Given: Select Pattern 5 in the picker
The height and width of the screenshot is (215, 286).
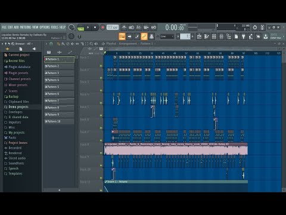Looking at the screenshot, I should (x=59, y=87).
